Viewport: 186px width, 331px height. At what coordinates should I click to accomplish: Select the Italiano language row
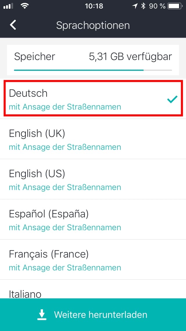(x=93, y=289)
